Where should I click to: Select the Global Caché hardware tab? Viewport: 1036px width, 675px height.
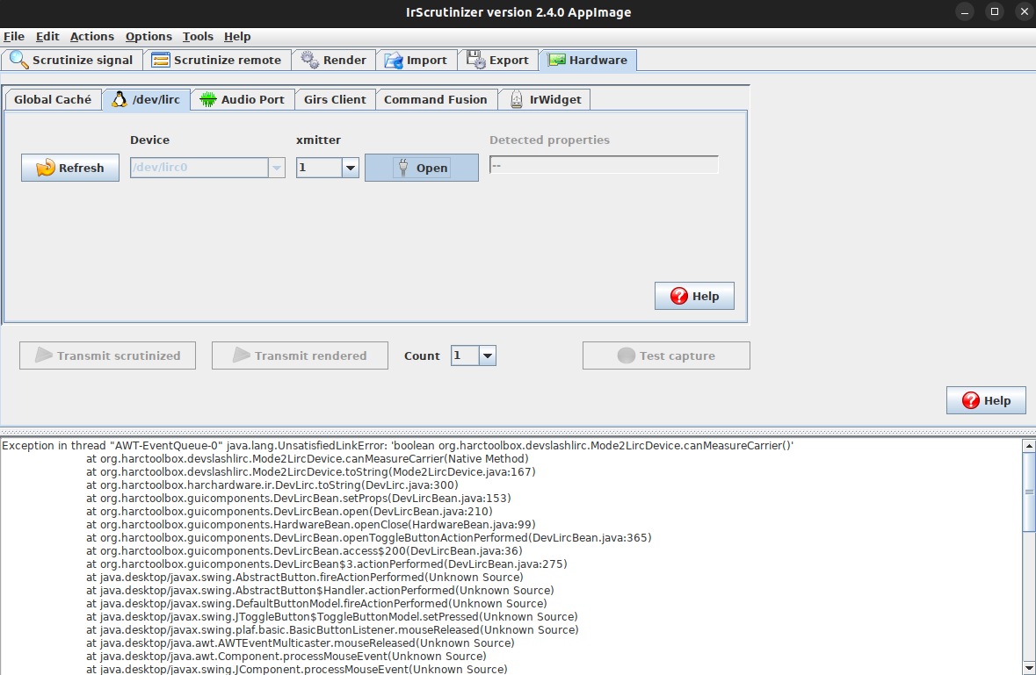(53, 100)
